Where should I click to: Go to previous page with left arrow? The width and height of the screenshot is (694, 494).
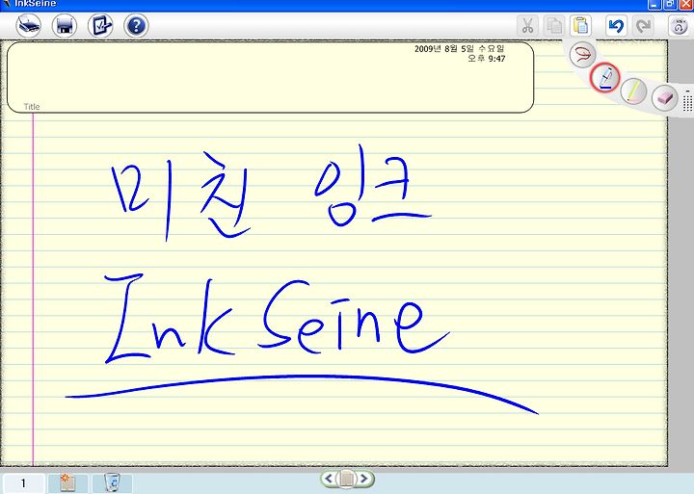(x=329, y=478)
